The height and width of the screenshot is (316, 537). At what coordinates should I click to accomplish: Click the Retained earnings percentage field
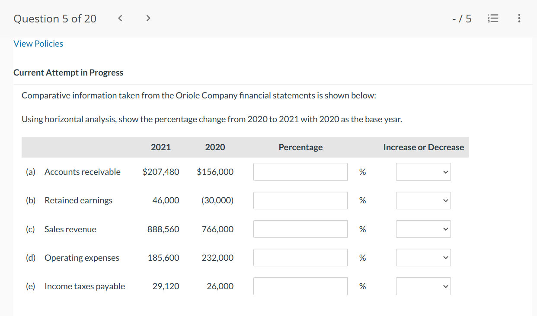(300, 200)
